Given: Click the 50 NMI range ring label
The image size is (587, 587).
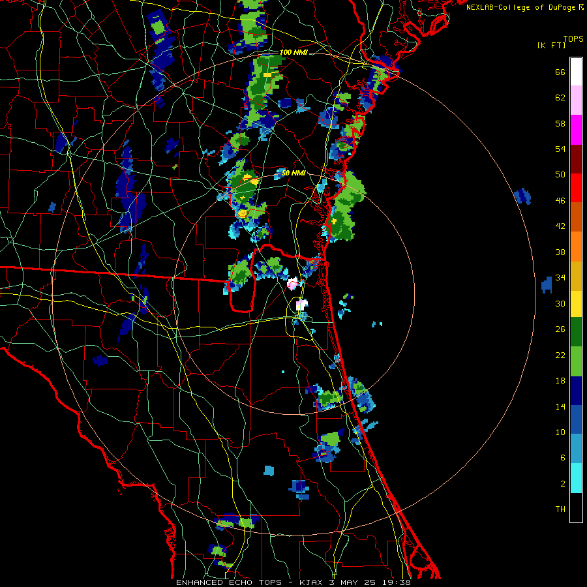Looking at the screenshot, I should (x=293, y=173).
